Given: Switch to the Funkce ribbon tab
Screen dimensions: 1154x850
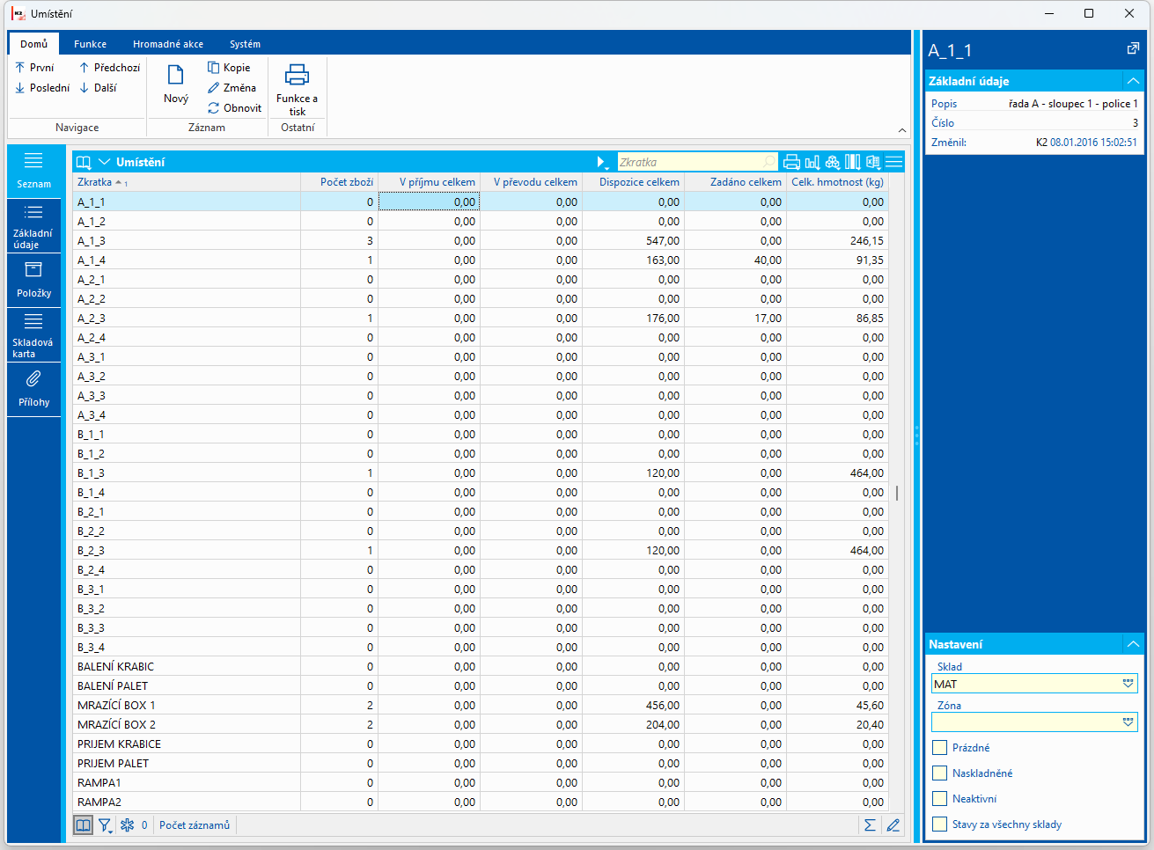Looking at the screenshot, I should point(90,43).
